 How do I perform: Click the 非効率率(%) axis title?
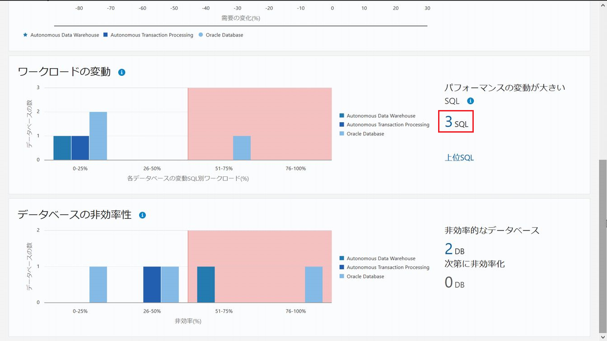[188, 321]
